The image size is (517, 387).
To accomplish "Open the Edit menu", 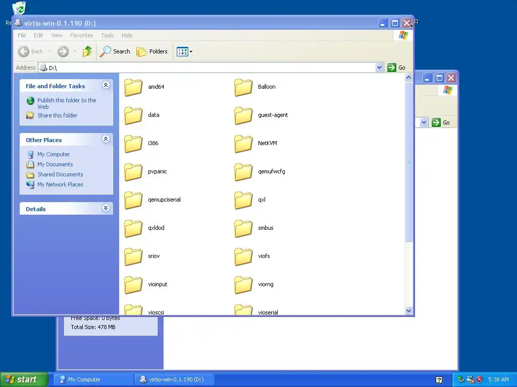I will (x=38, y=35).
